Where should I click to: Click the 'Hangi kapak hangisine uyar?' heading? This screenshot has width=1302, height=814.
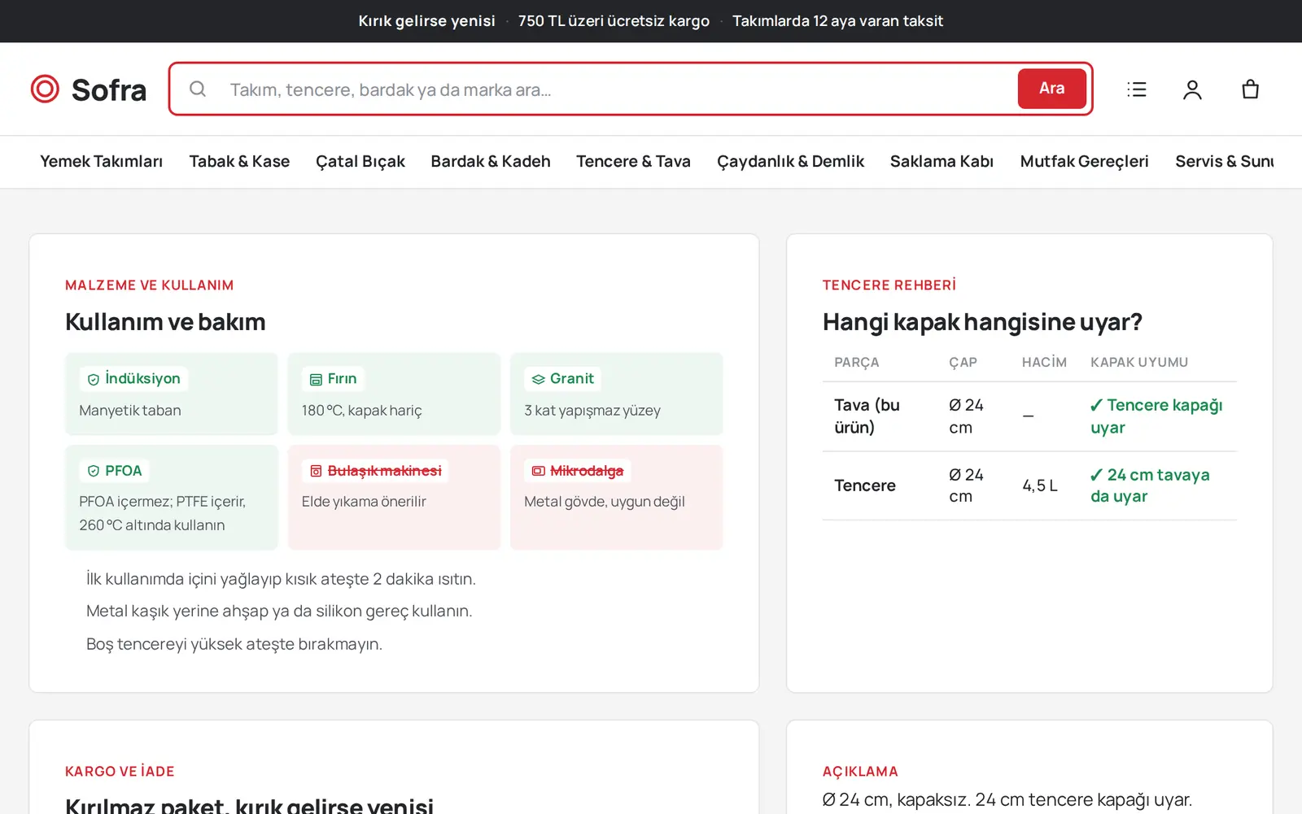[x=982, y=322]
